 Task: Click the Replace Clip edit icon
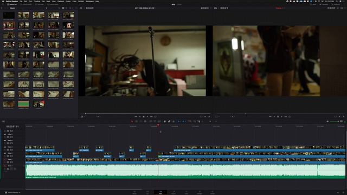[159, 121]
